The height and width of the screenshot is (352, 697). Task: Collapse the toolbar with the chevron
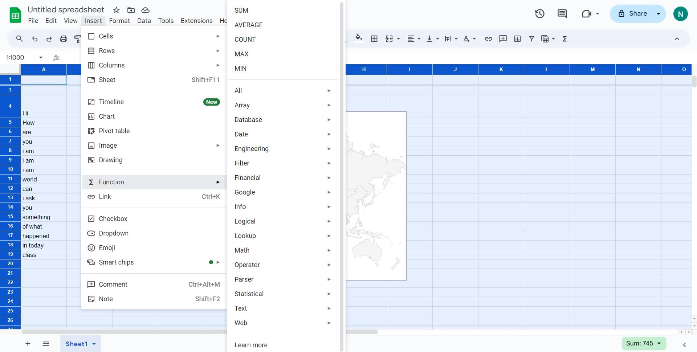[x=677, y=39]
